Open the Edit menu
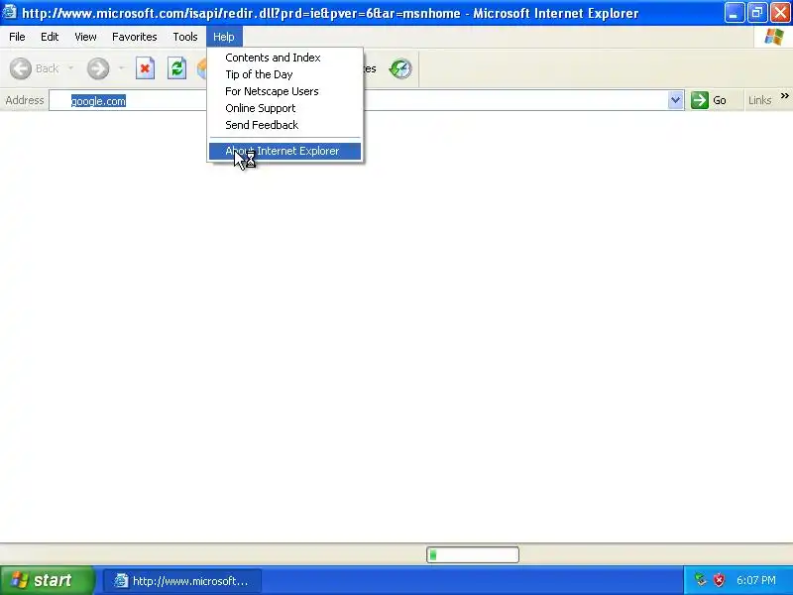Image resolution: width=793 pixels, height=595 pixels. pyautogui.click(x=50, y=37)
